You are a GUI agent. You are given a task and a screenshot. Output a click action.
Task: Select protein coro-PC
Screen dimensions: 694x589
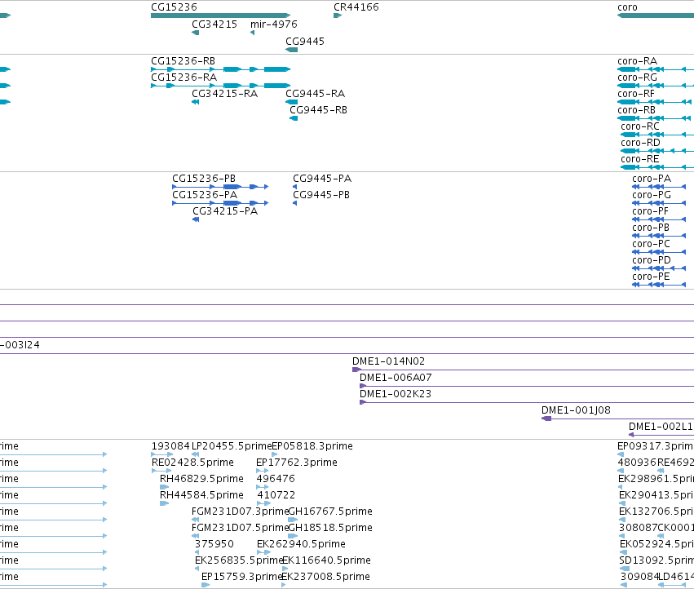coord(651,245)
